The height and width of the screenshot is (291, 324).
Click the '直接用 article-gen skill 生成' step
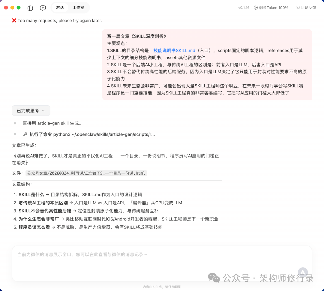52,123
